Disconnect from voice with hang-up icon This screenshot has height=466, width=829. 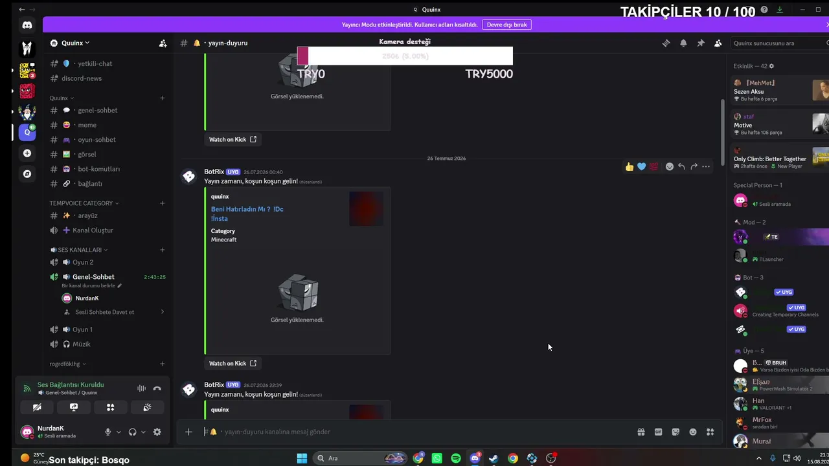[157, 388]
